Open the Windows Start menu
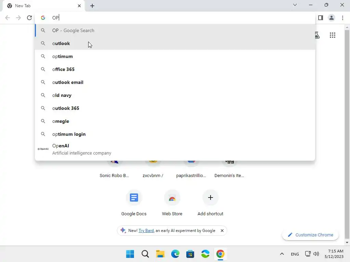 (130, 254)
